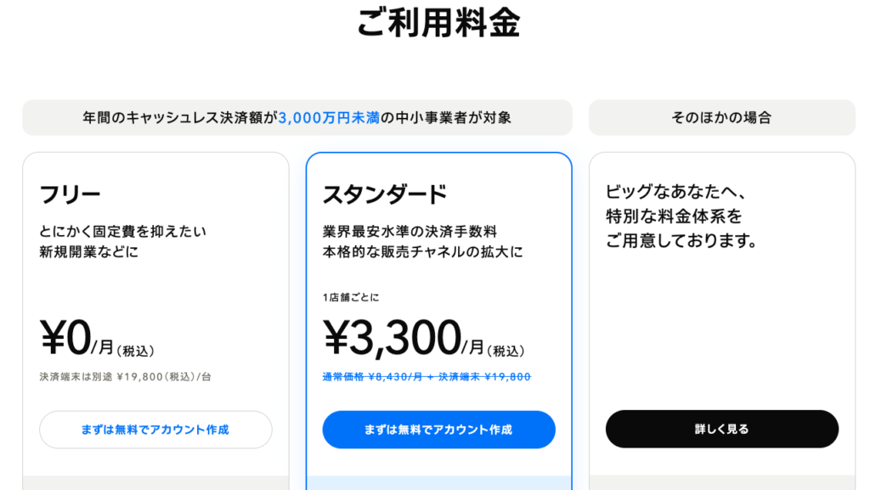Click the blue 3,000万円未満 highlighted text
Image resolution: width=870 pixels, height=490 pixels.
(x=328, y=118)
